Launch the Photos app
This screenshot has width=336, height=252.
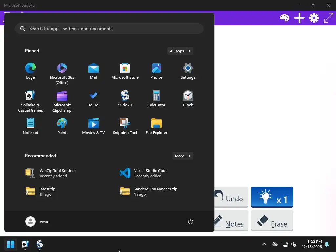point(157,71)
